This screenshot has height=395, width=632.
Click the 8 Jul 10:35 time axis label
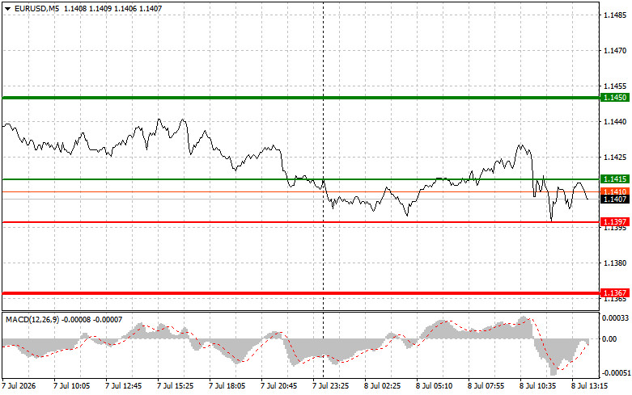538,386
